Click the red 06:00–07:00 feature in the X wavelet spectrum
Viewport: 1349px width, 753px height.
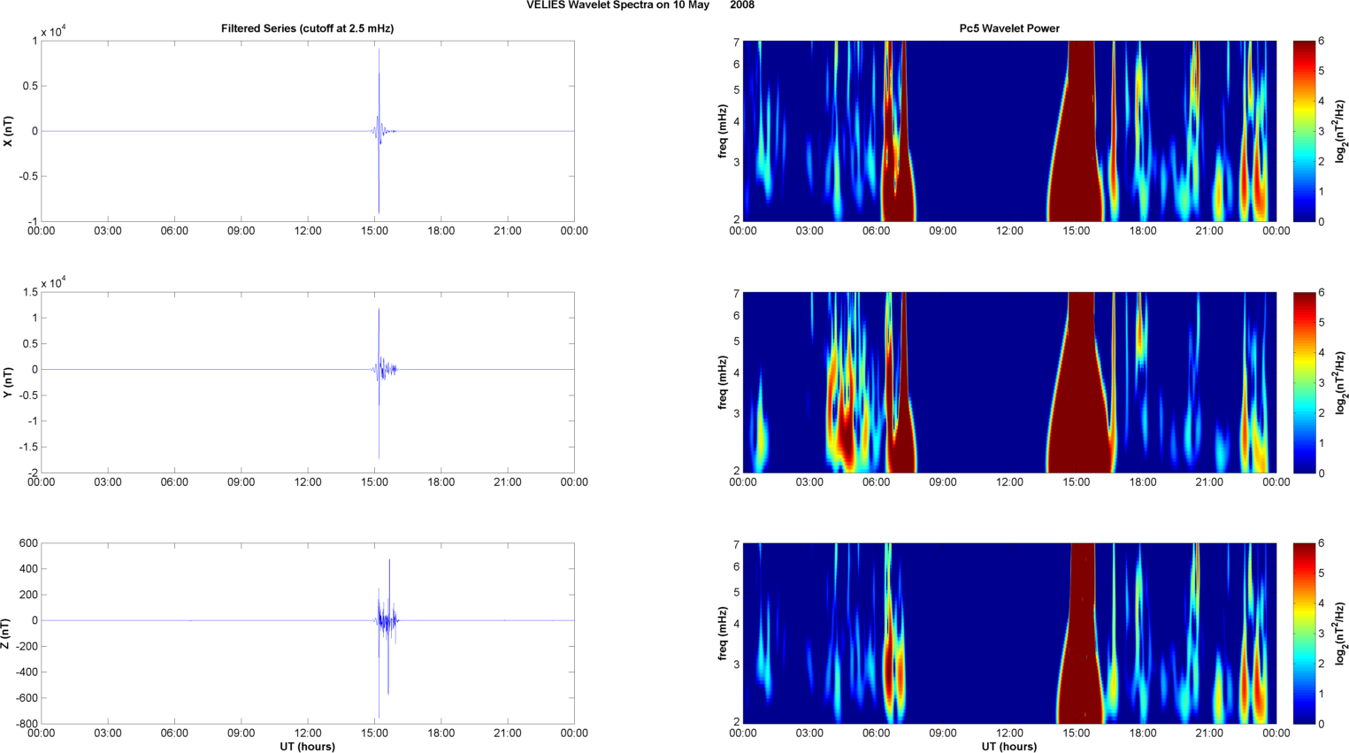[x=898, y=168]
